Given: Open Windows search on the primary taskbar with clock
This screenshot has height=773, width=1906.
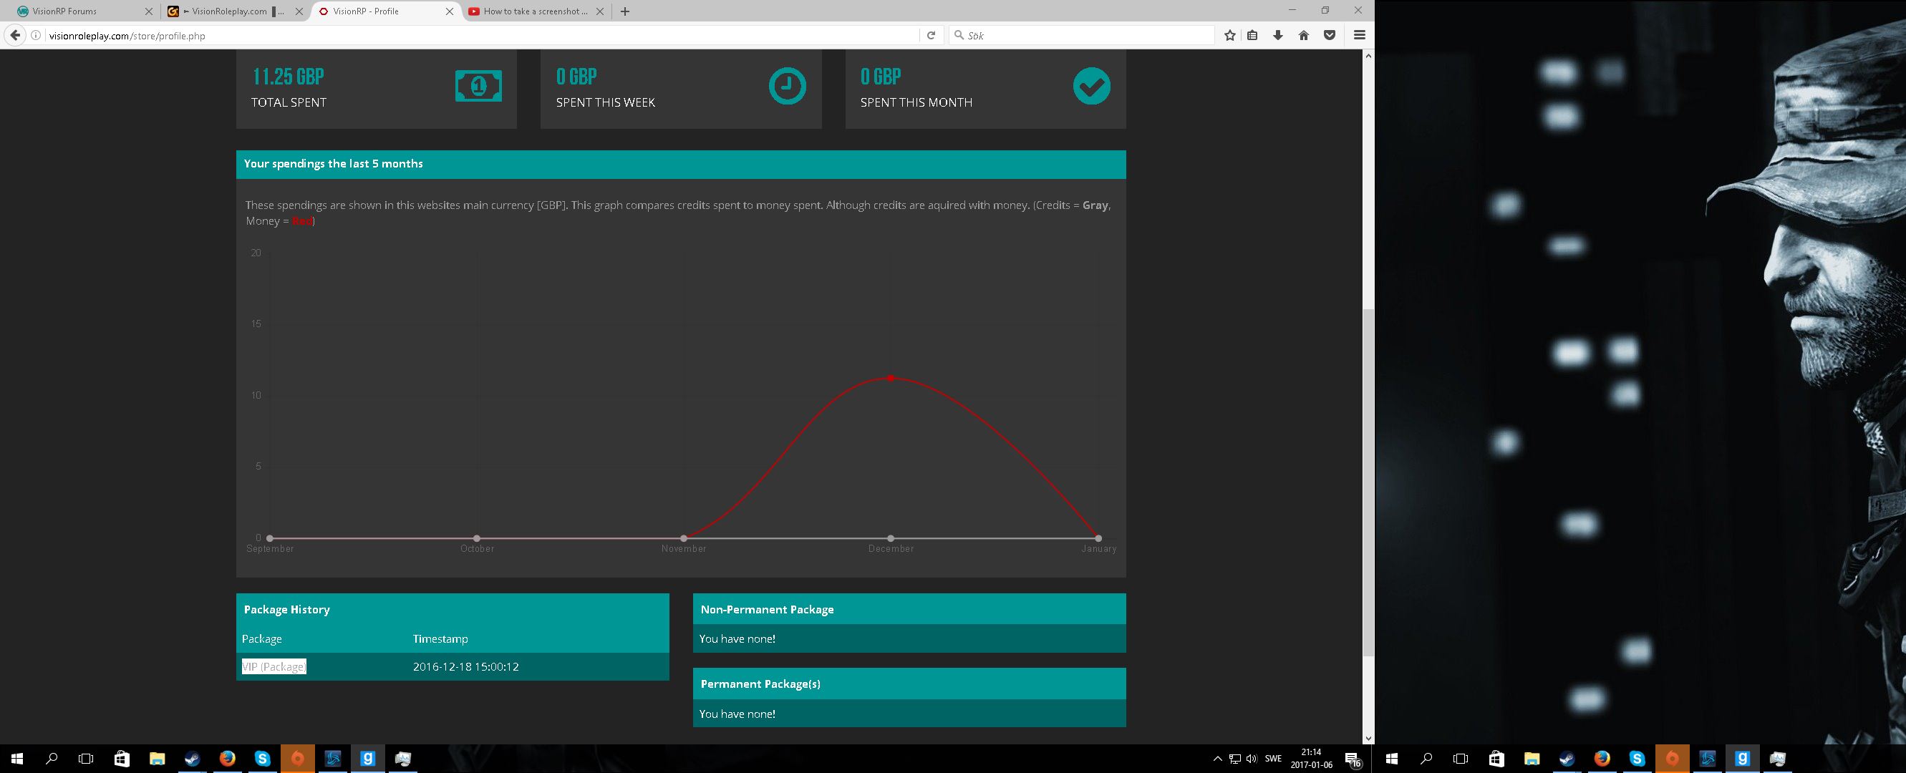Looking at the screenshot, I should tap(52, 758).
